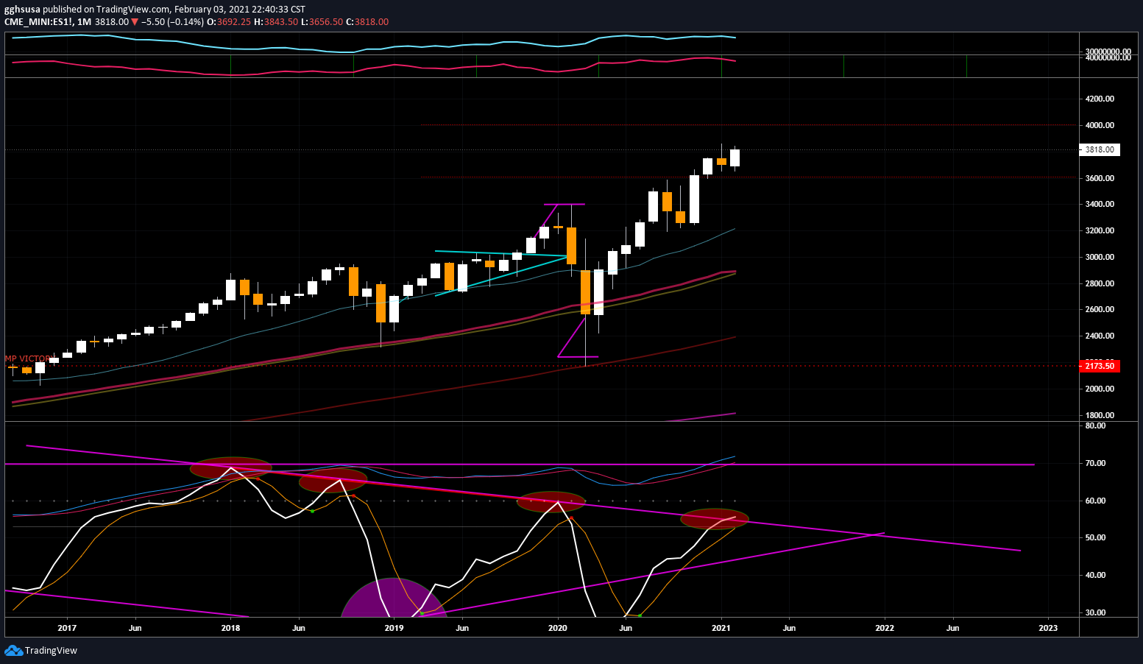This screenshot has width=1143, height=664.
Task: Open the TradingView wordmark link
Action: (x=51, y=651)
